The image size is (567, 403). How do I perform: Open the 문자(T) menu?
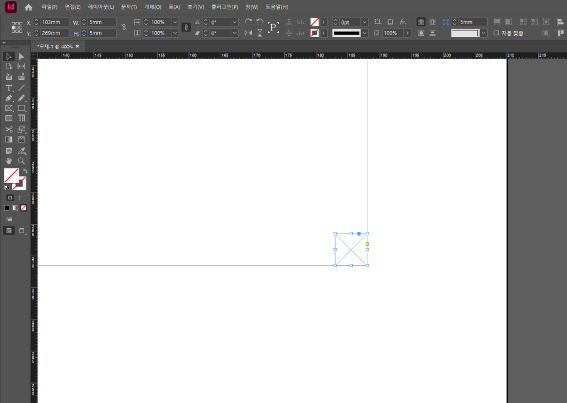129,7
